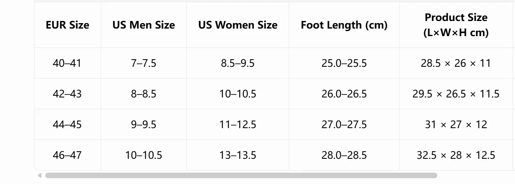Viewport: 515px width, 184px height.
Task: Click the 32.5 × 28 × 12.5 cell
Action: pyautogui.click(x=456, y=155)
